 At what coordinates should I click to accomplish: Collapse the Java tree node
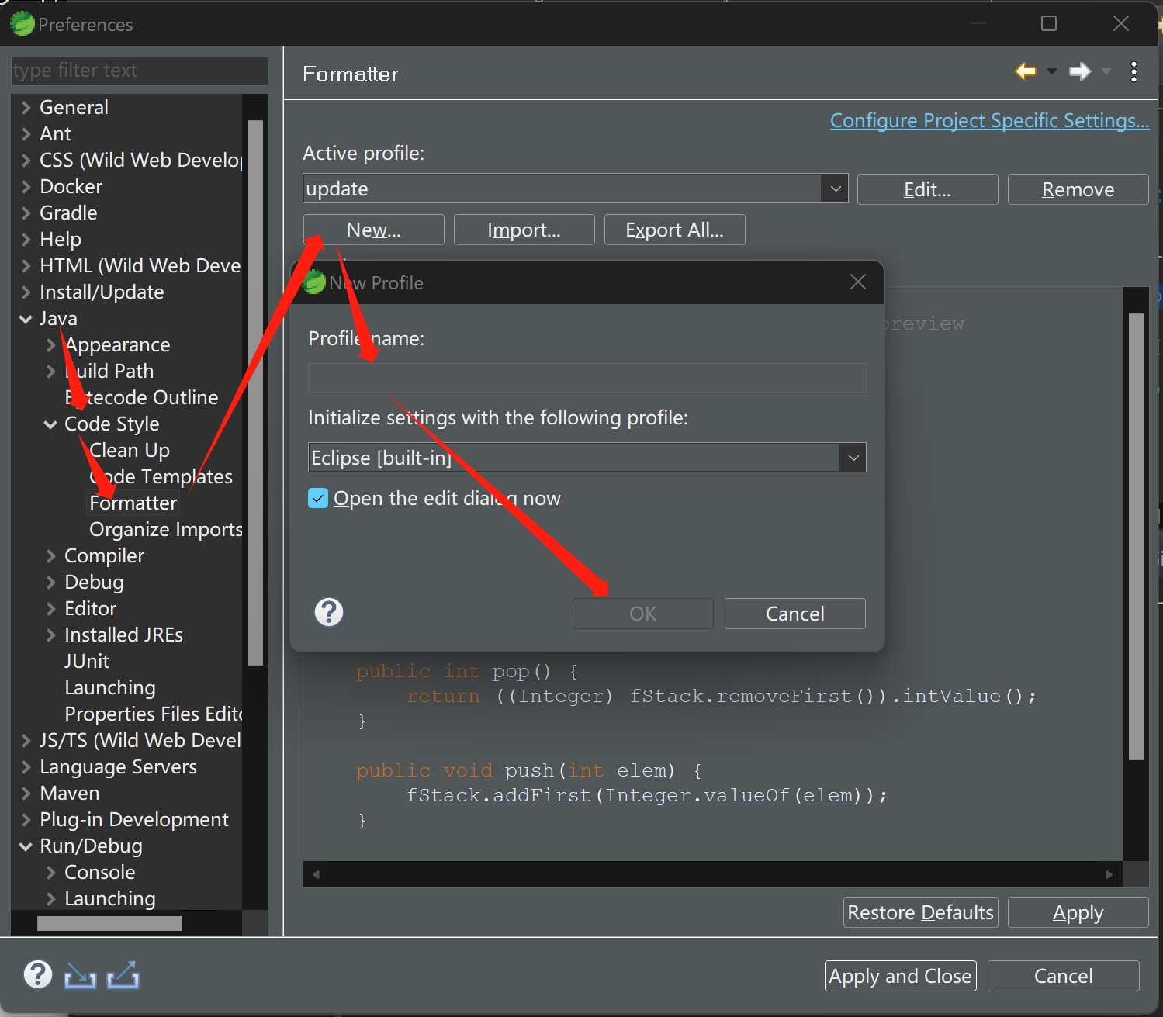click(26, 319)
